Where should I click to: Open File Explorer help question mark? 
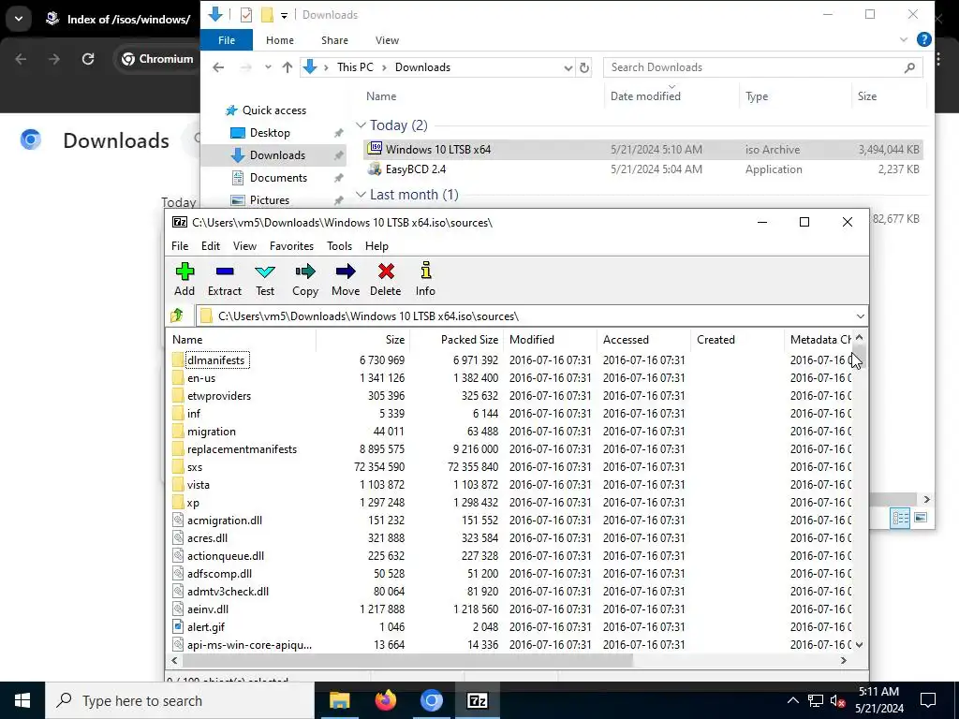923,39
